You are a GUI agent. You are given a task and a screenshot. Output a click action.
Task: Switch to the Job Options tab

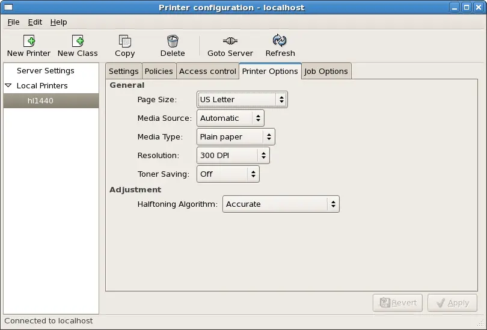pyautogui.click(x=326, y=71)
